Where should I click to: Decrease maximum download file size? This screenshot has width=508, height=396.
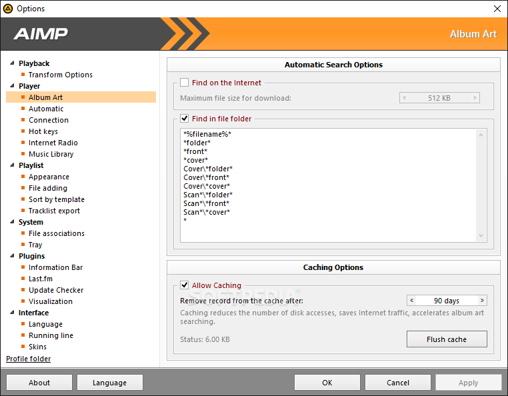404,97
